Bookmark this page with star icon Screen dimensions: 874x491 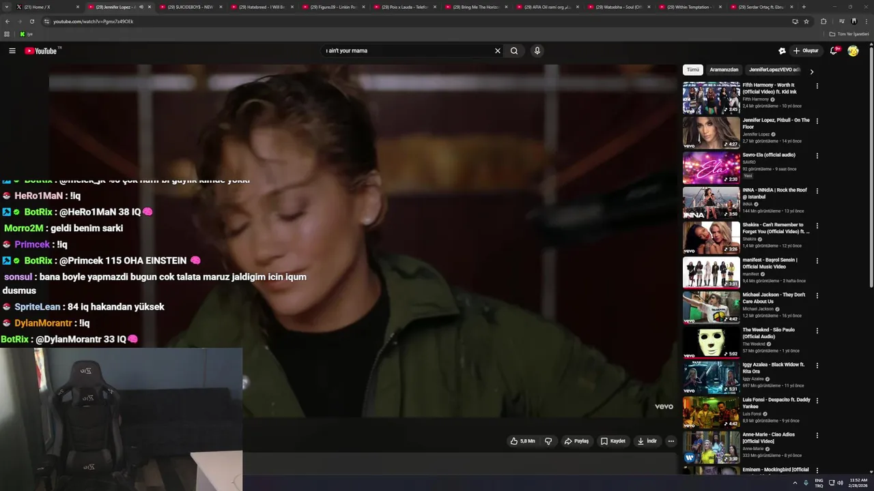pyautogui.click(x=806, y=21)
